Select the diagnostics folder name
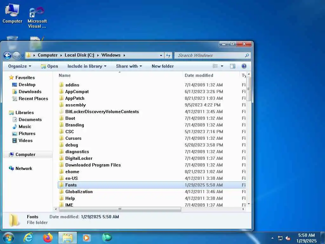The height and width of the screenshot is (244, 325). click(77, 152)
